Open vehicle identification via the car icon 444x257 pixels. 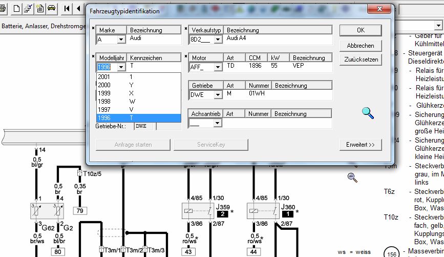(x=51, y=9)
